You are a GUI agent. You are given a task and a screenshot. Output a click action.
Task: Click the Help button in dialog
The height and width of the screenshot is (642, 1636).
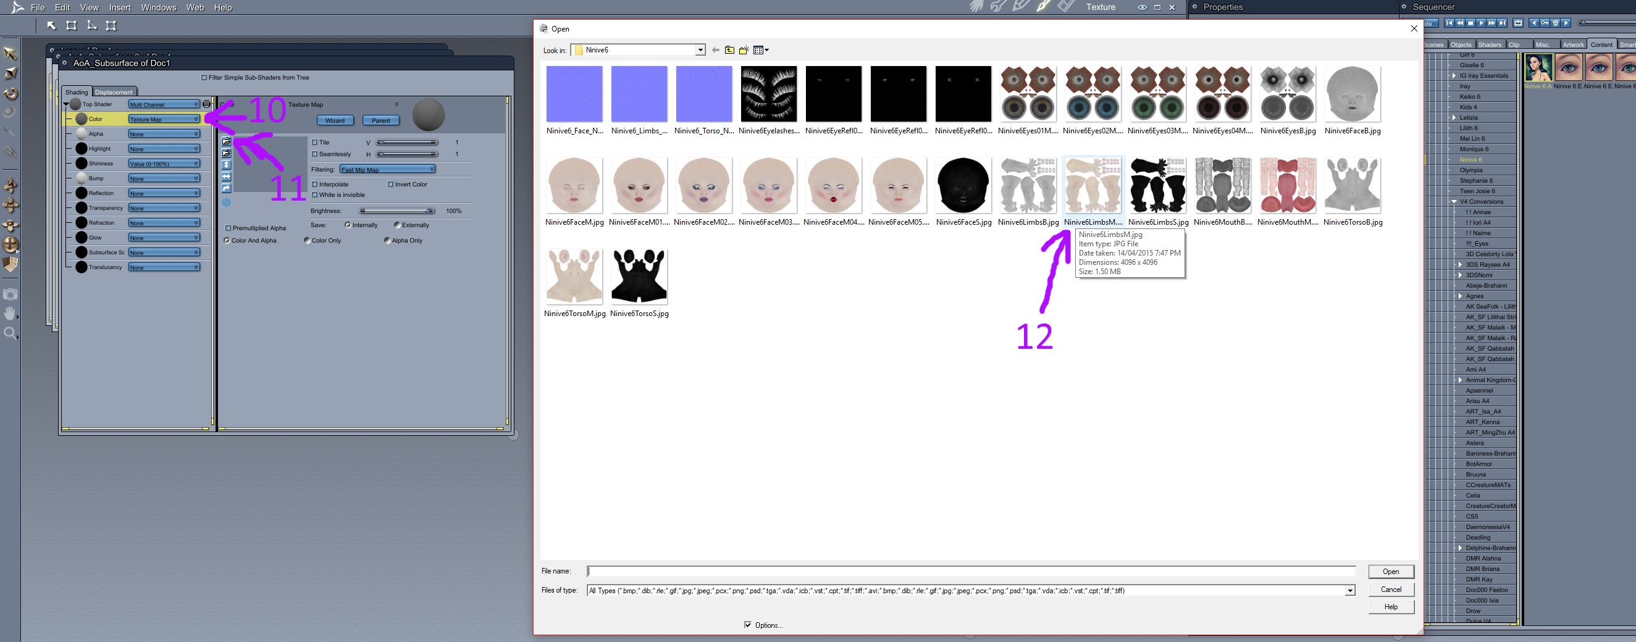(x=1391, y=607)
